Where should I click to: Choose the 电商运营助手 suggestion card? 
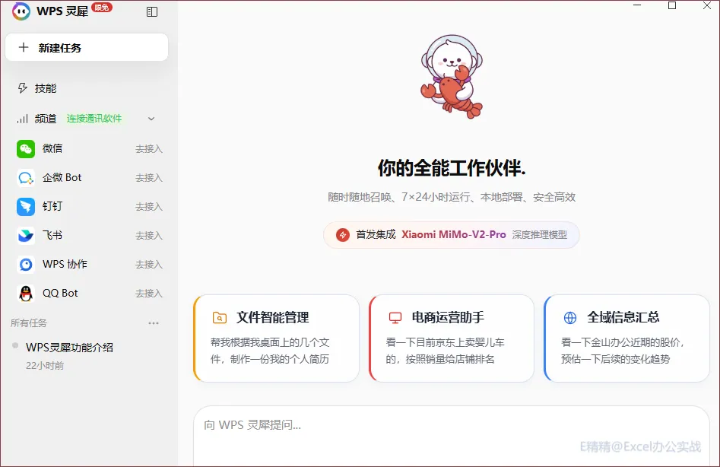pyautogui.click(x=452, y=338)
